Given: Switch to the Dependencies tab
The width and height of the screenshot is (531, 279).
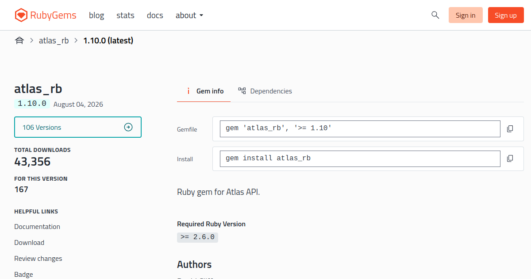Looking at the screenshot, I should (265, 91).
